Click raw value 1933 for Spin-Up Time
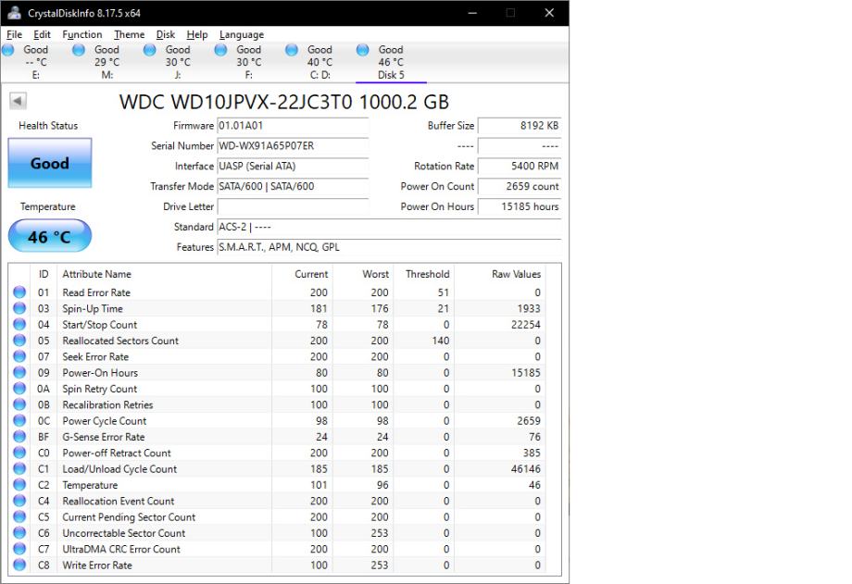The width and height of the screenshot is (852, 584). (529, 308)
